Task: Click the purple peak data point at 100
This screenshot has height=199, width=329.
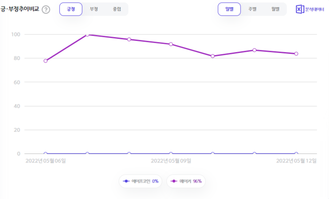Action: point(87,35)
